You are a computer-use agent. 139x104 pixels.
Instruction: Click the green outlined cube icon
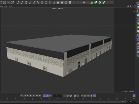coord(100,2)
